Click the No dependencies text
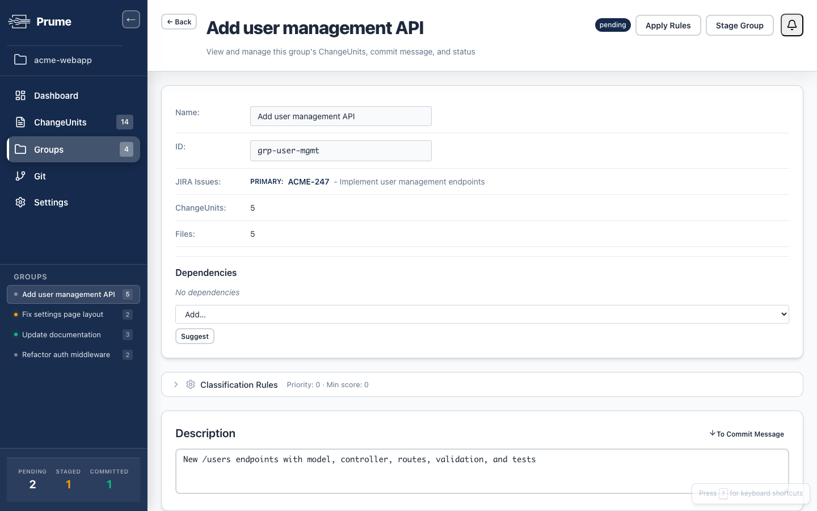Screen dimensions: 817x511 pos(207,292)
